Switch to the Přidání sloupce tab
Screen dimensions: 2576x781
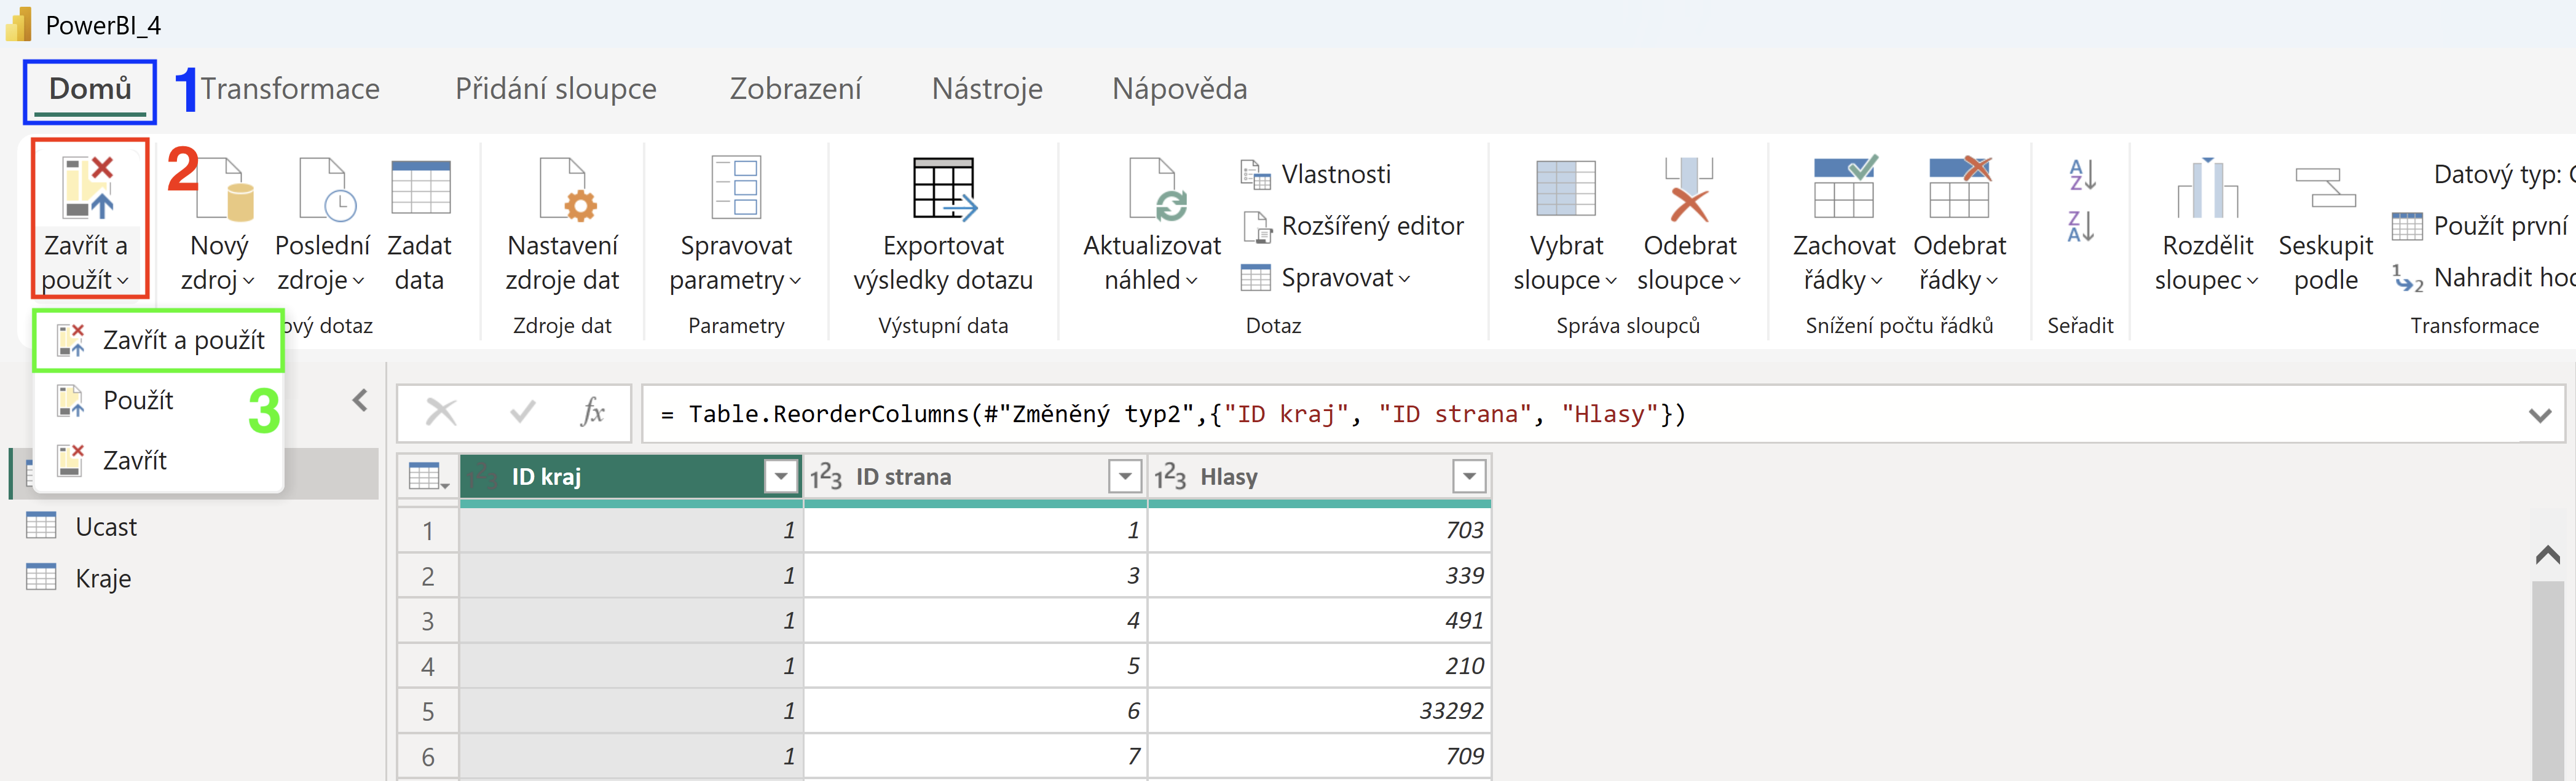click(556, 89)
